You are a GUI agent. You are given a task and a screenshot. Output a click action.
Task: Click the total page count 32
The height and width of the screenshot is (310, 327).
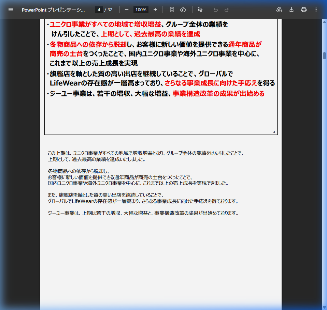pyautogui.click(x=110, y=10)
